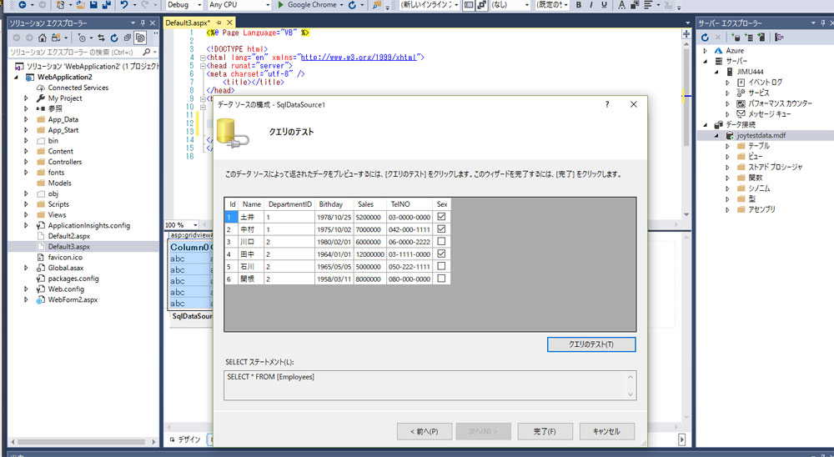Click the Undo arrow icon
The width and height of the screenshot is (834, 457).
pyautogui.click(x=124, y=5)
